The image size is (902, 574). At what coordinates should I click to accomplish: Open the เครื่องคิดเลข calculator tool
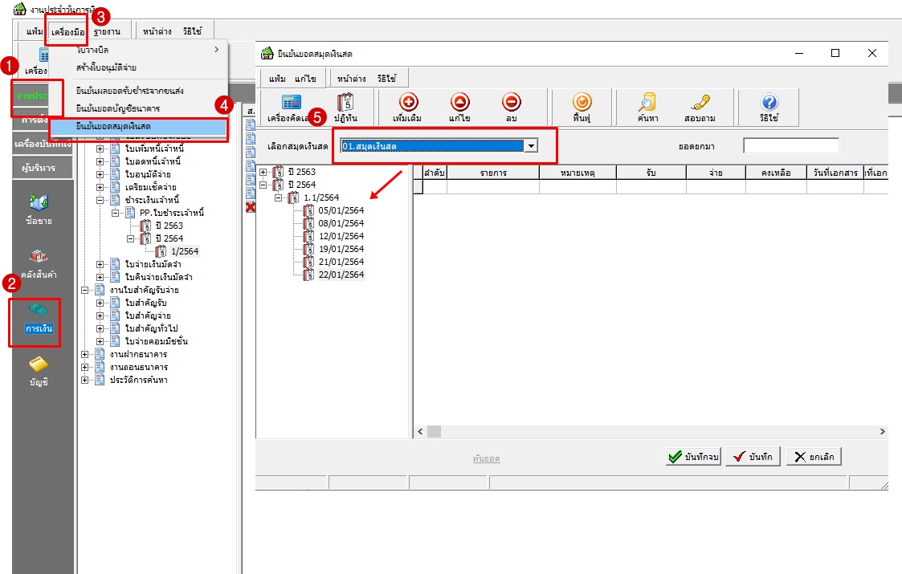pyautogui.click(x=290, y=104)
